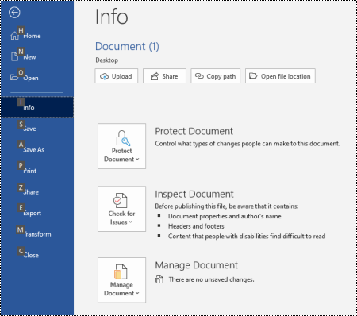Click the Open folder icon in sidebar
Screen dimensions: 357x316
tap(14, 77)
